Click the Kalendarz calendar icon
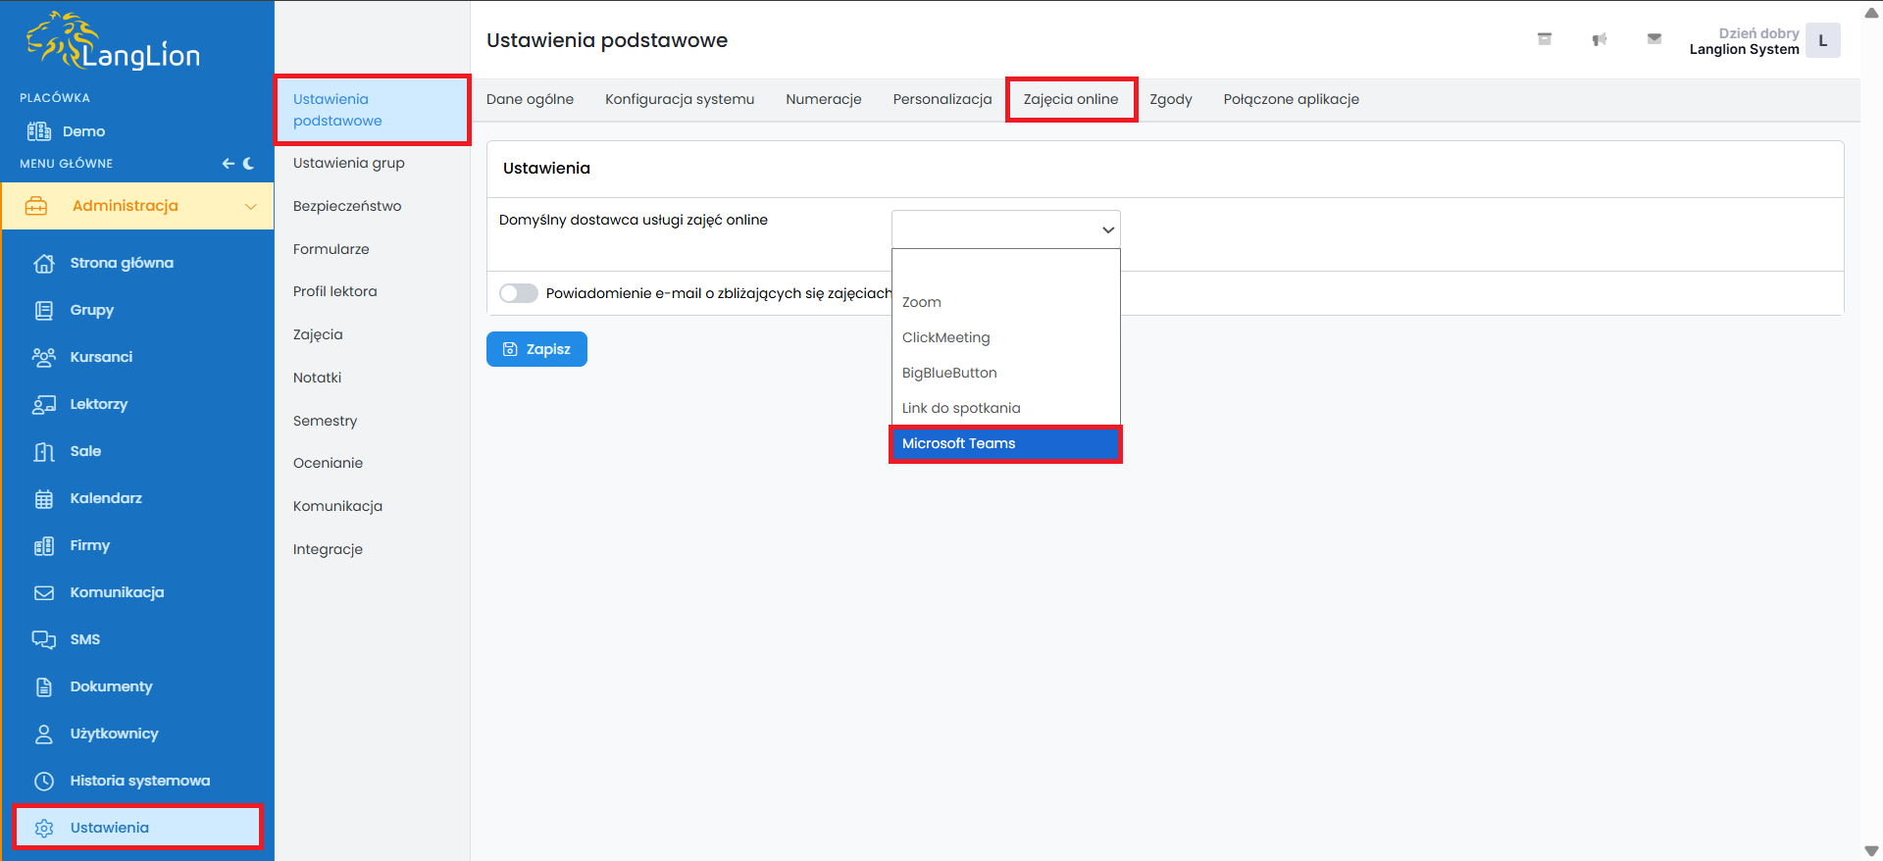Image resolution: width=1883 pixels, height=861 pixels. 44,499
